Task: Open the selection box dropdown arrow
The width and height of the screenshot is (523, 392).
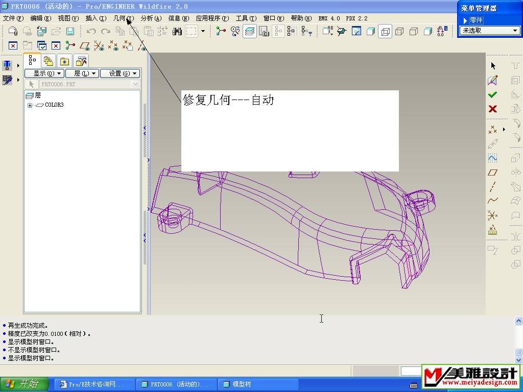Action: tap(203, 31)
